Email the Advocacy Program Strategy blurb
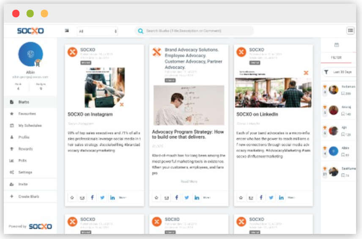Viewport: 362px width, 239px height. 167,198
